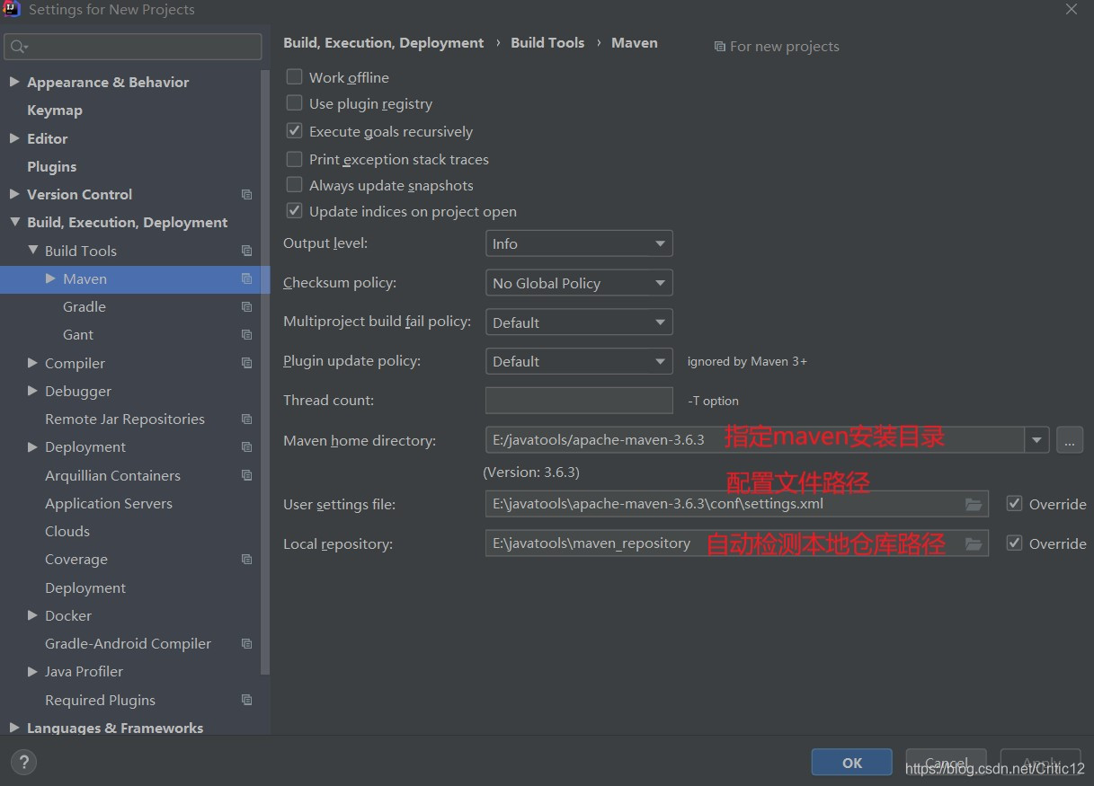Image resolution: width=1094 pixels, height=786 pixels.
Task: Expand the Debugger node
Action: 32,391
